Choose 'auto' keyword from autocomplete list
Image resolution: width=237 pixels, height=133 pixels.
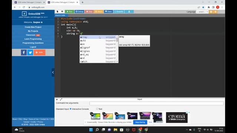[x=98, y=41]
